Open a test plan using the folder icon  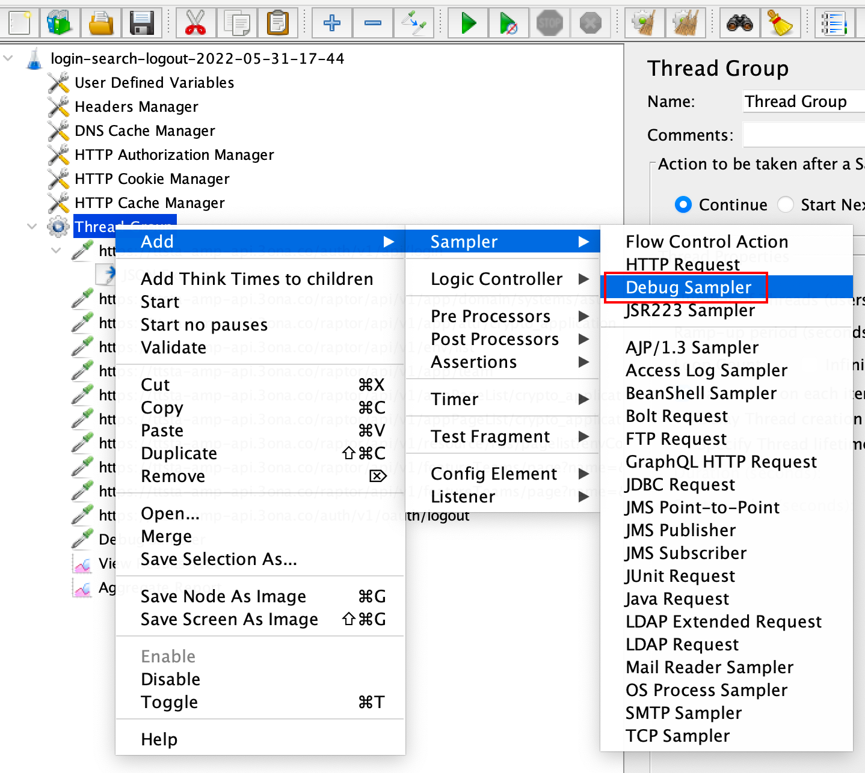tap(100, 22)
